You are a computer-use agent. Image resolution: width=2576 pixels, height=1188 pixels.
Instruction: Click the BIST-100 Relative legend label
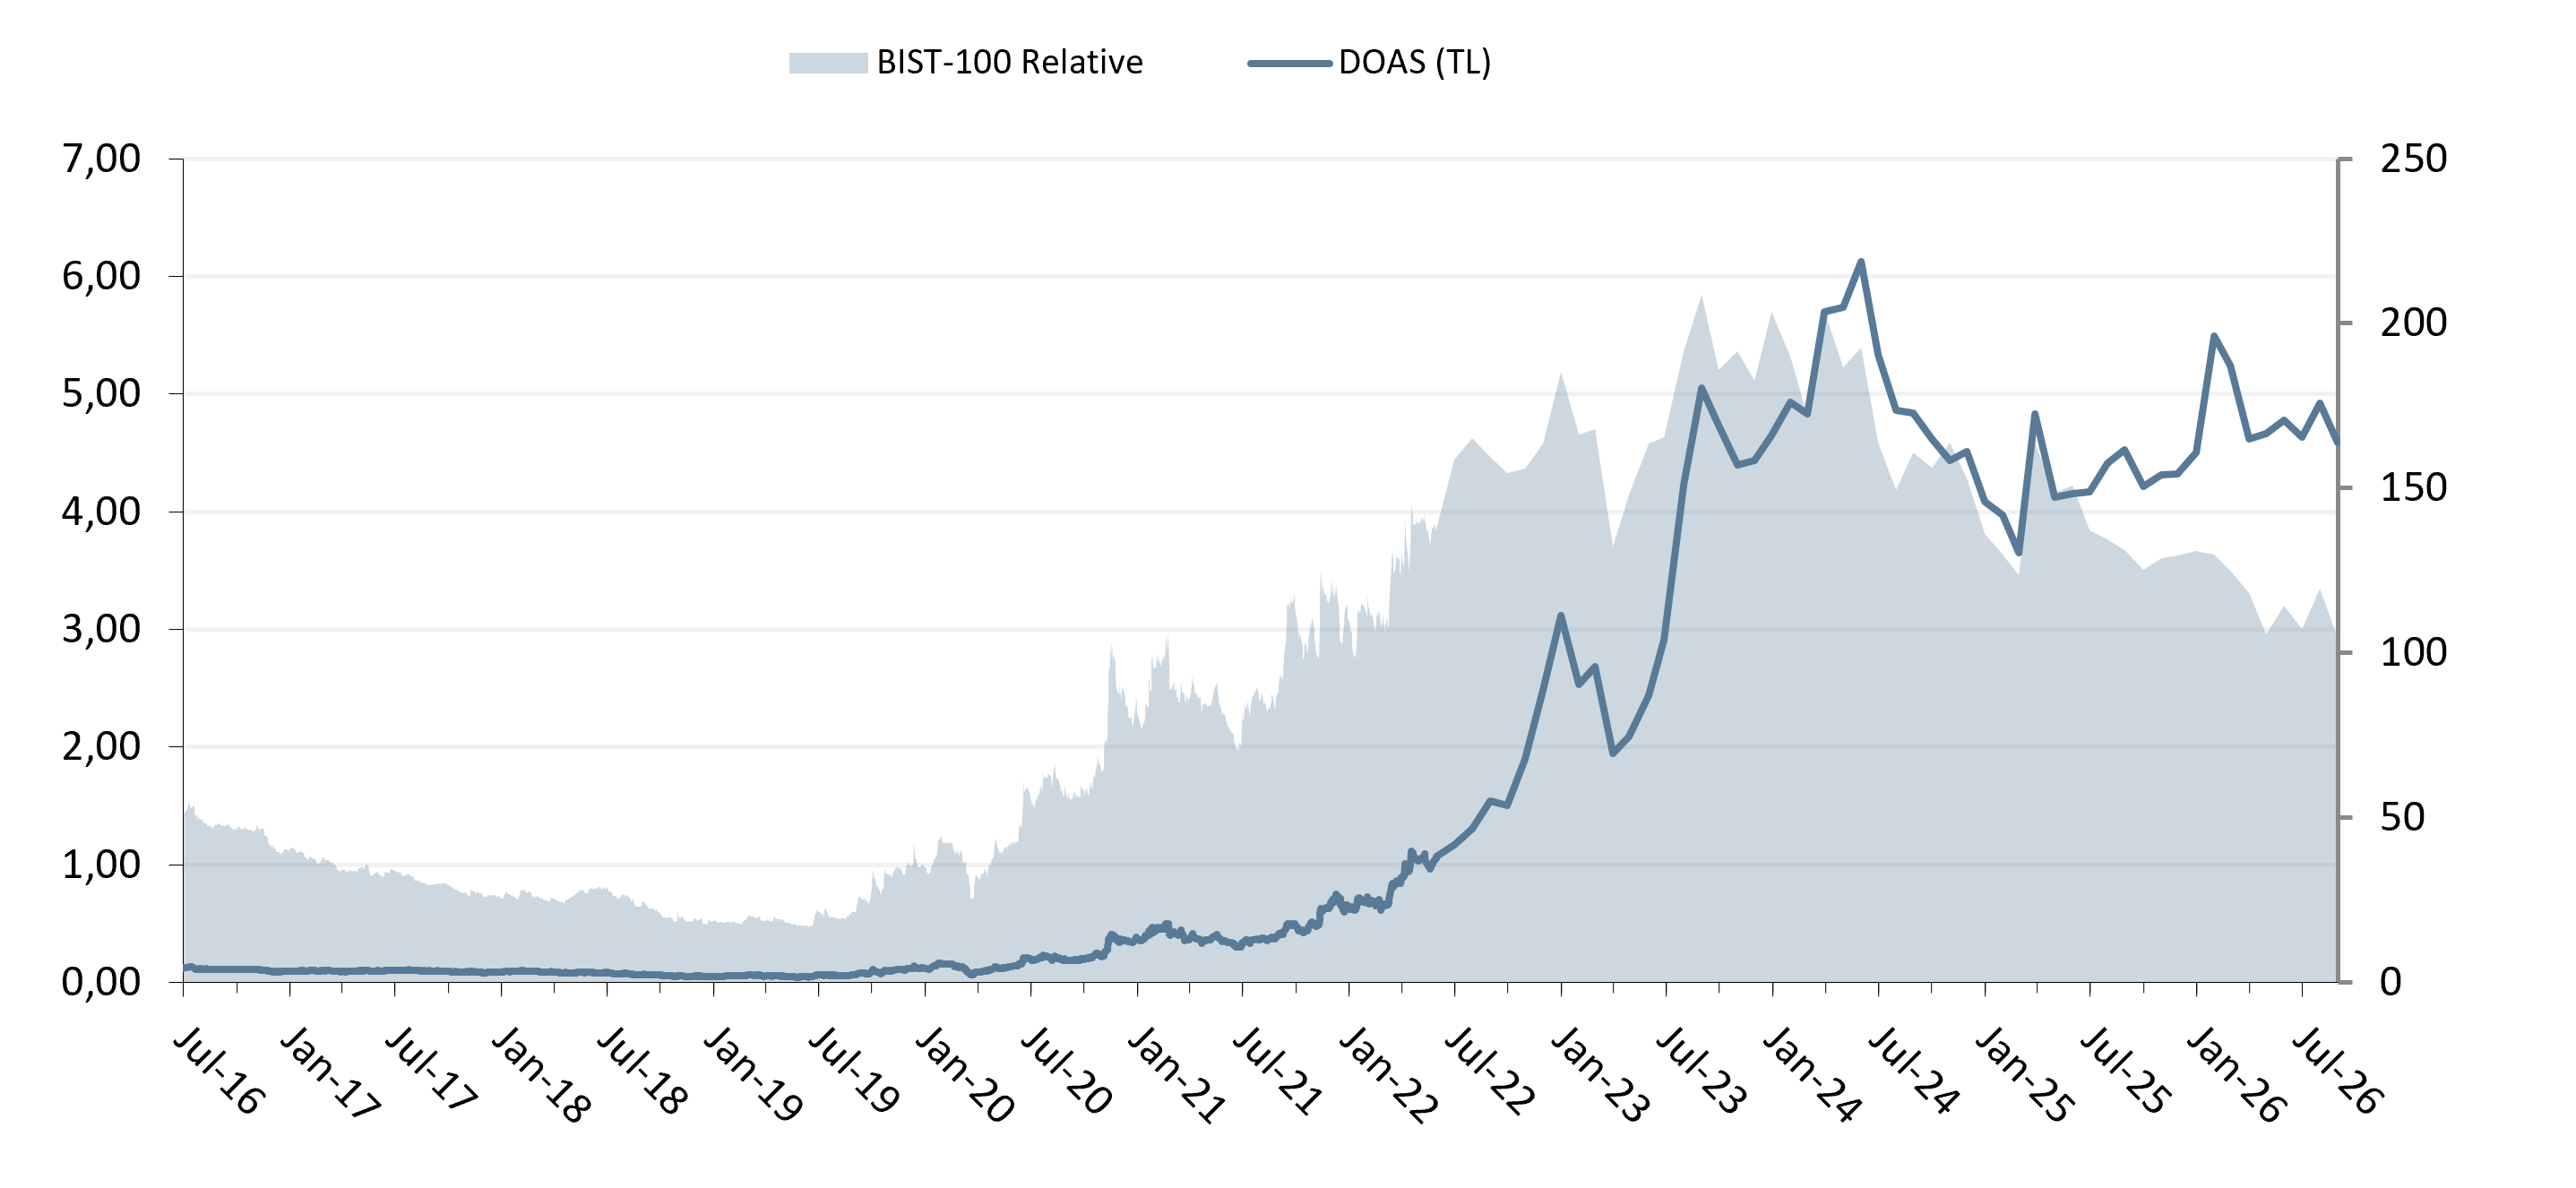click(x=1009, y=62)
